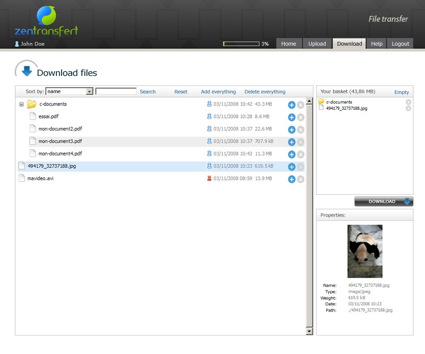425x354 pixels.
Task: Click Add everything link
Action: (218, 91)
